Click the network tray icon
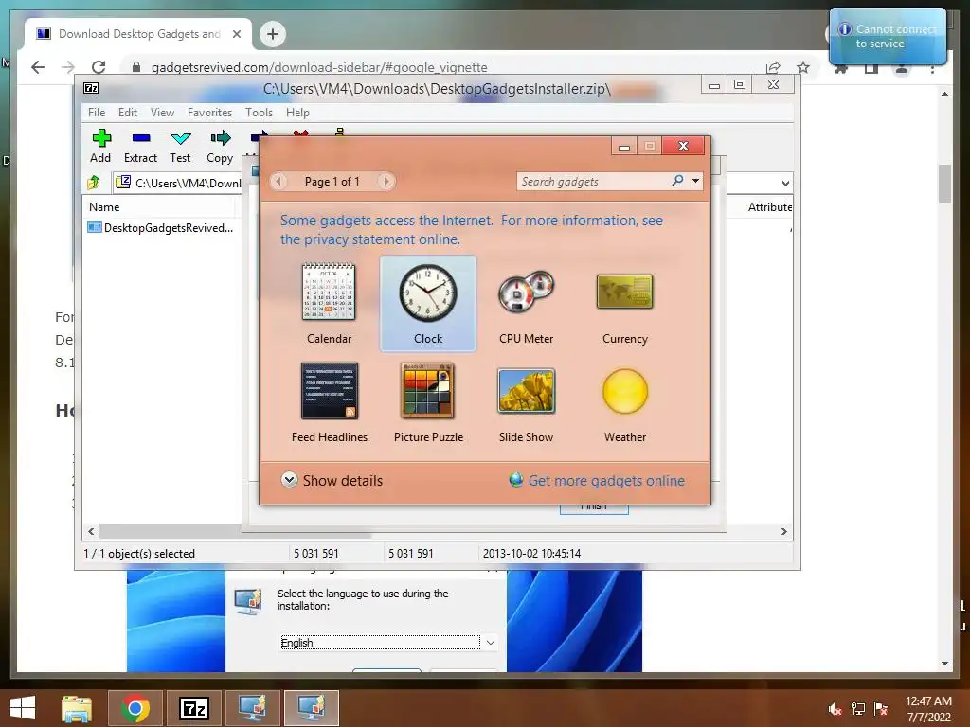 click(x=858, y=709)
